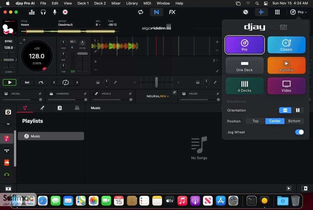The height and width of the screenshot is (210, 313).
Task: Toggle the pin next to left DRUMS
Action: point(40,94)
